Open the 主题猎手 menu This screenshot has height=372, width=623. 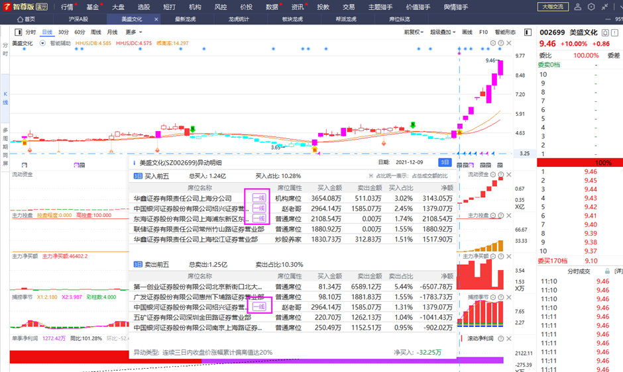[380, 7]
